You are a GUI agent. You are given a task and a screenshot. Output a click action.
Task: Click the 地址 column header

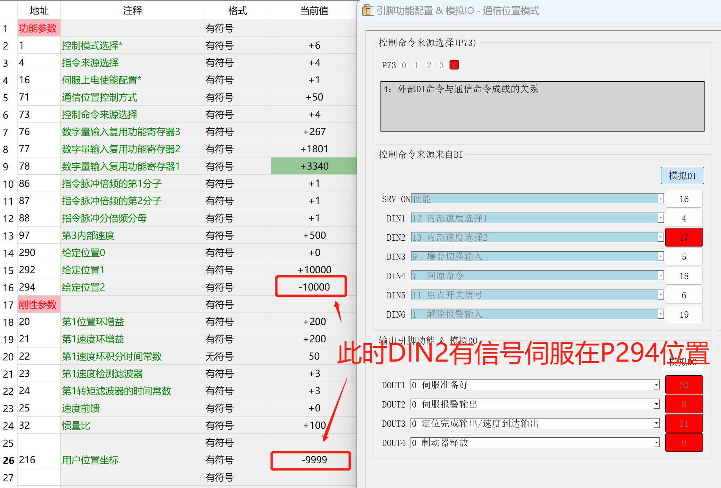pyautogui.click(x=39, y=11)
